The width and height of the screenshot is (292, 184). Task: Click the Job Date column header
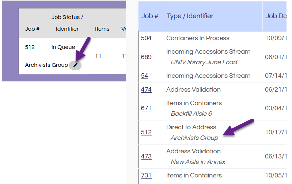click(276, 16)
